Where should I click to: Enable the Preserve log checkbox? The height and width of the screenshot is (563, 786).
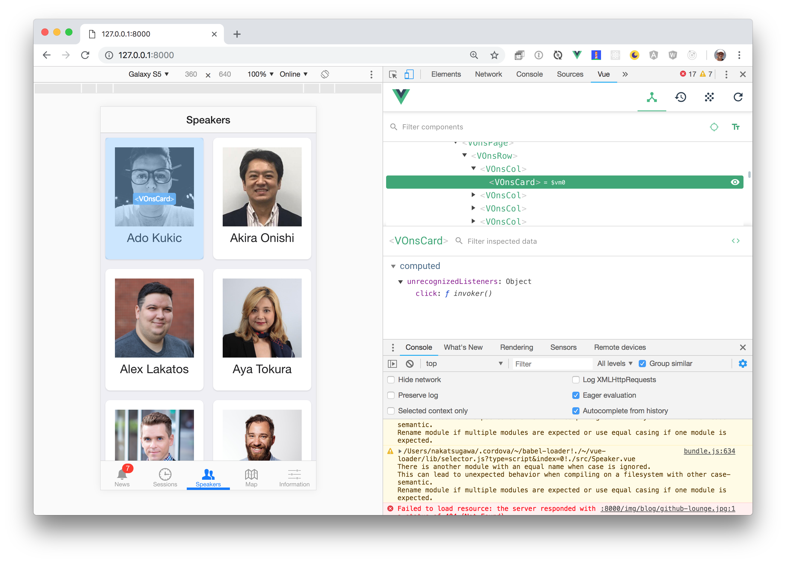[x=391, y=395]
